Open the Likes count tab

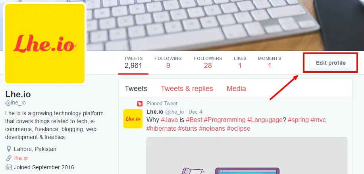[x=240, y=63]
